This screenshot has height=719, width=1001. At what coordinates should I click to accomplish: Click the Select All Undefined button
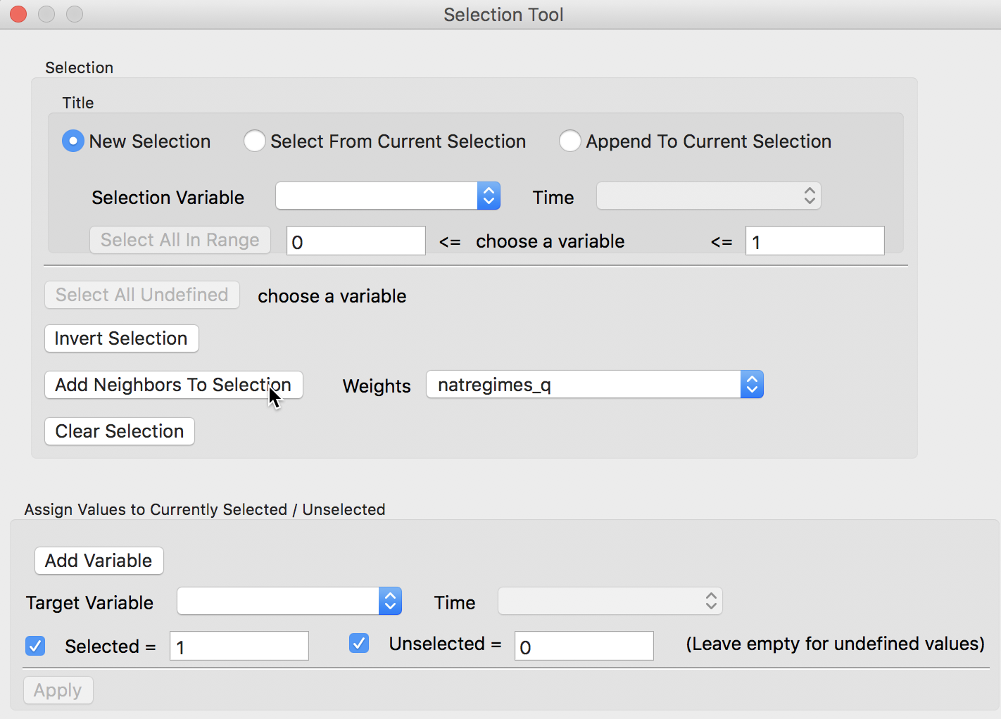142,295
